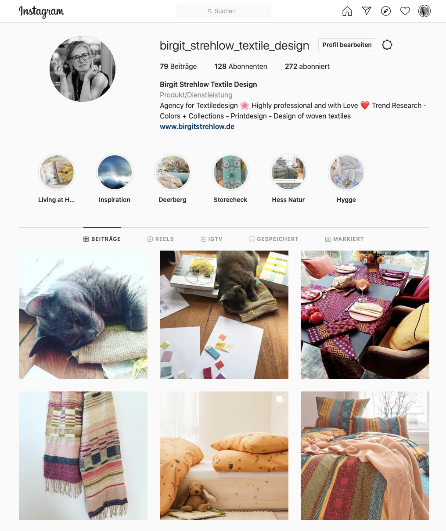This screenshot has height=531, width=446.
Task: Open the Hygge story highlight
Action: point(346,172)
